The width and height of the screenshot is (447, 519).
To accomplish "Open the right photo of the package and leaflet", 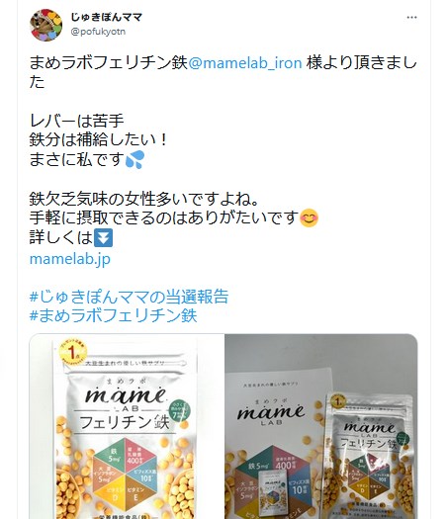I will pos(321,426).
